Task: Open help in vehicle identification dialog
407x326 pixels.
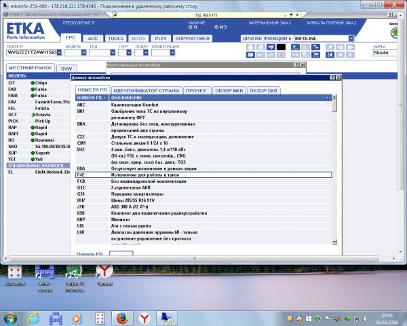Action: pyautogui.click(x=296, y=65)
